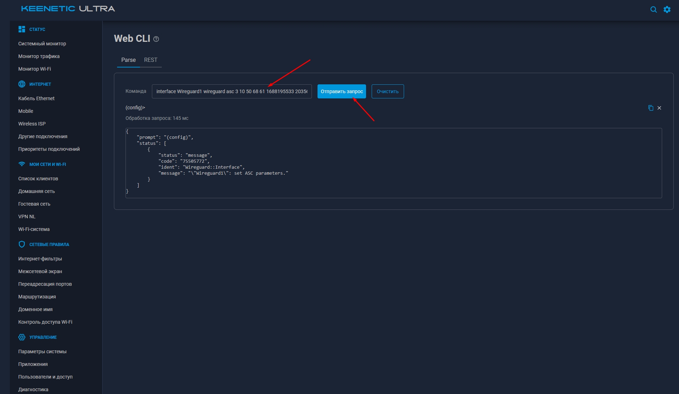This screenshot has height=394, width=679.
Task: Open Системный монитор page
Action: point(42,44)
